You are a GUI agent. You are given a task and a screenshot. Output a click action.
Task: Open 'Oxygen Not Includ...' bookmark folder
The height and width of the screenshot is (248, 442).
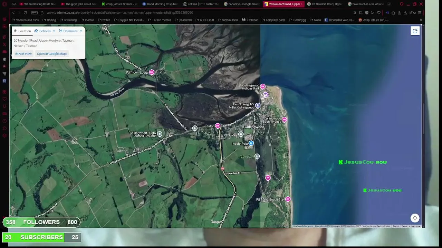[x=129, y=20]
